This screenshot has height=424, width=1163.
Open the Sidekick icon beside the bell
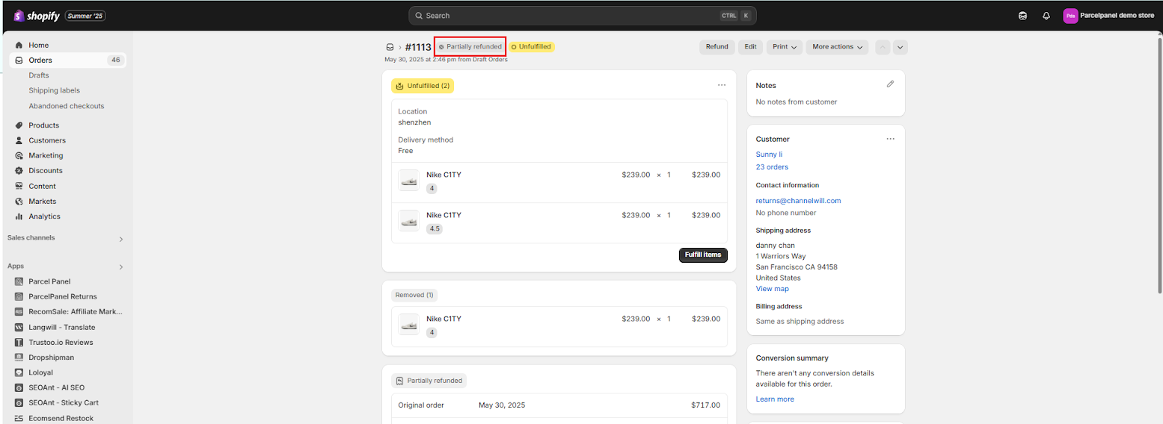pos(1023,16)
